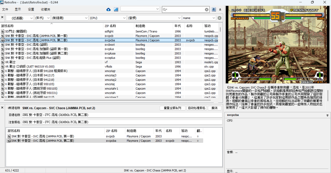Screen dimensions: 331x173
Task: Click the 'model1.cpp' driver cell
Action: point(211,62)
